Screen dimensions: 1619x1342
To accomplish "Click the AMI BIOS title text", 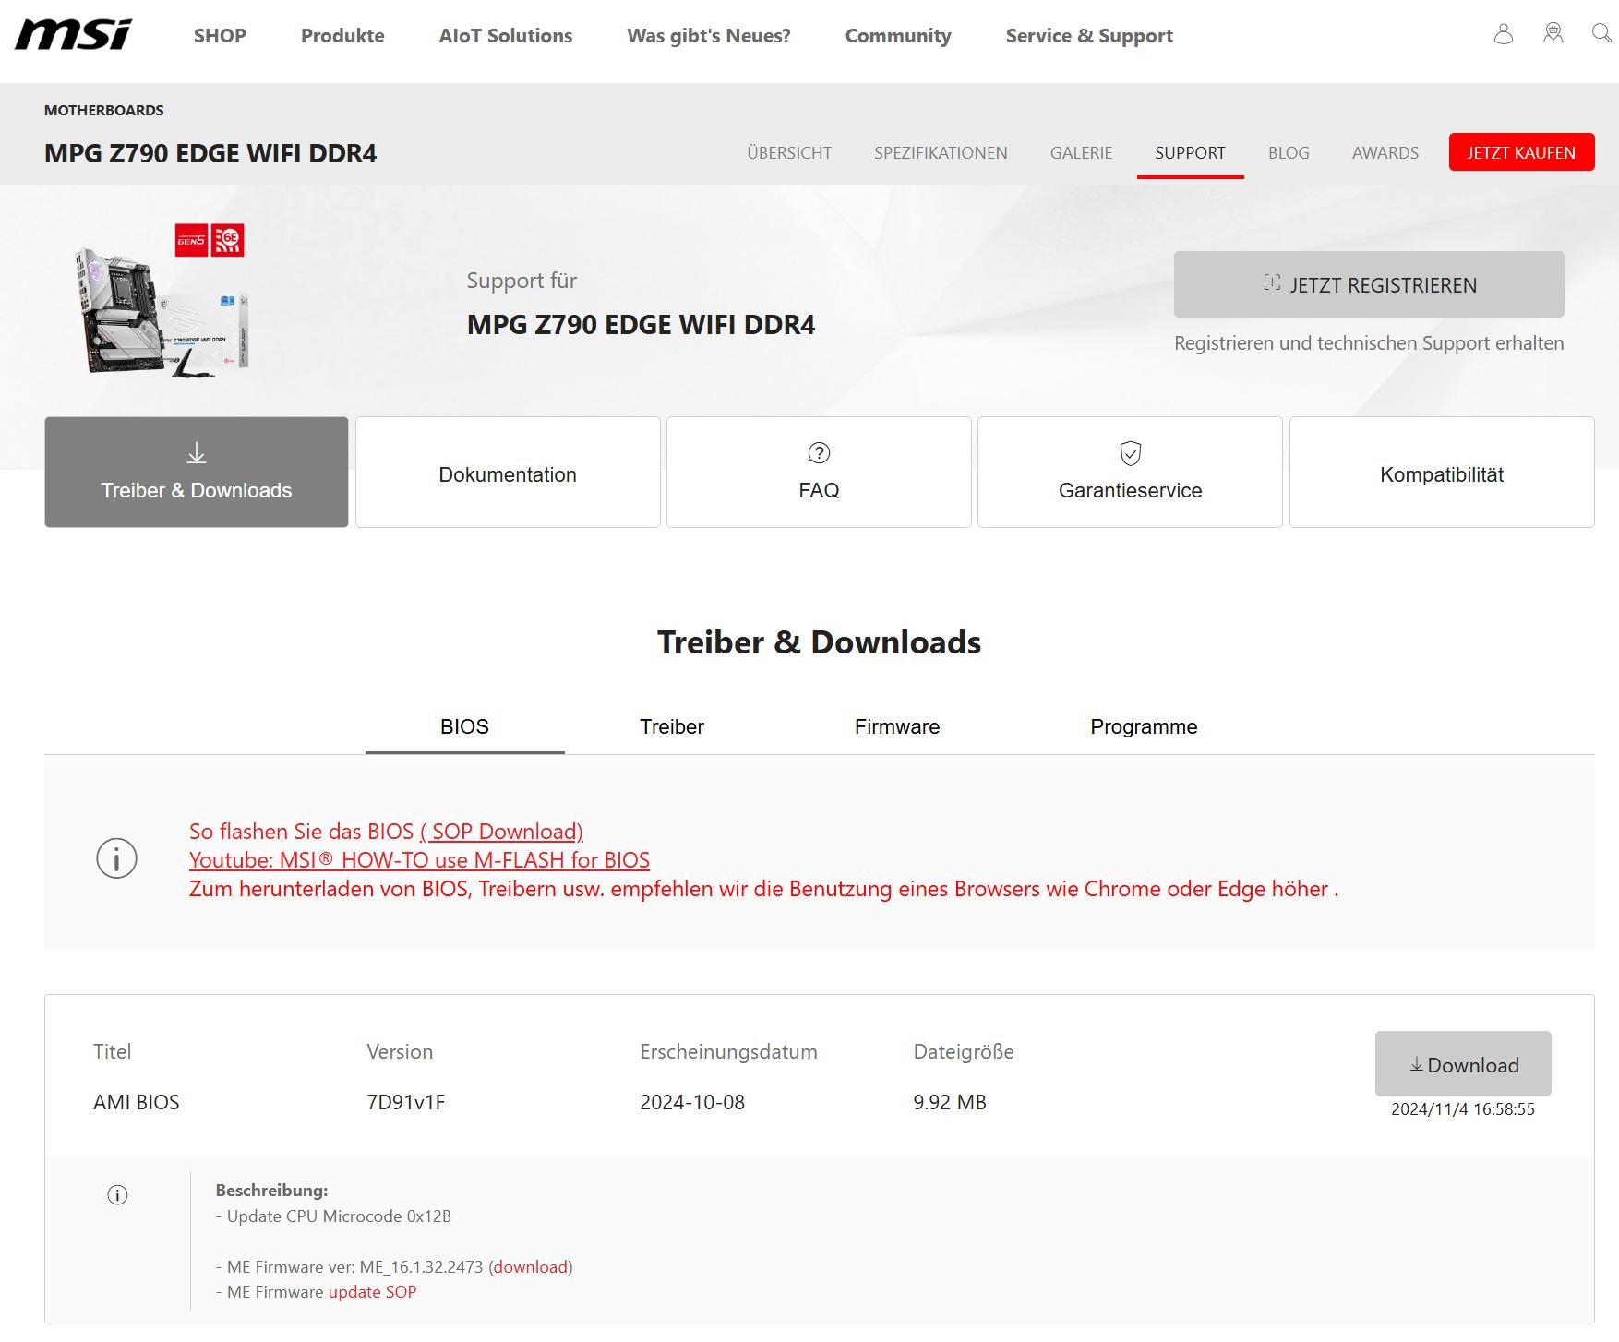I will tap(137, 1103).
